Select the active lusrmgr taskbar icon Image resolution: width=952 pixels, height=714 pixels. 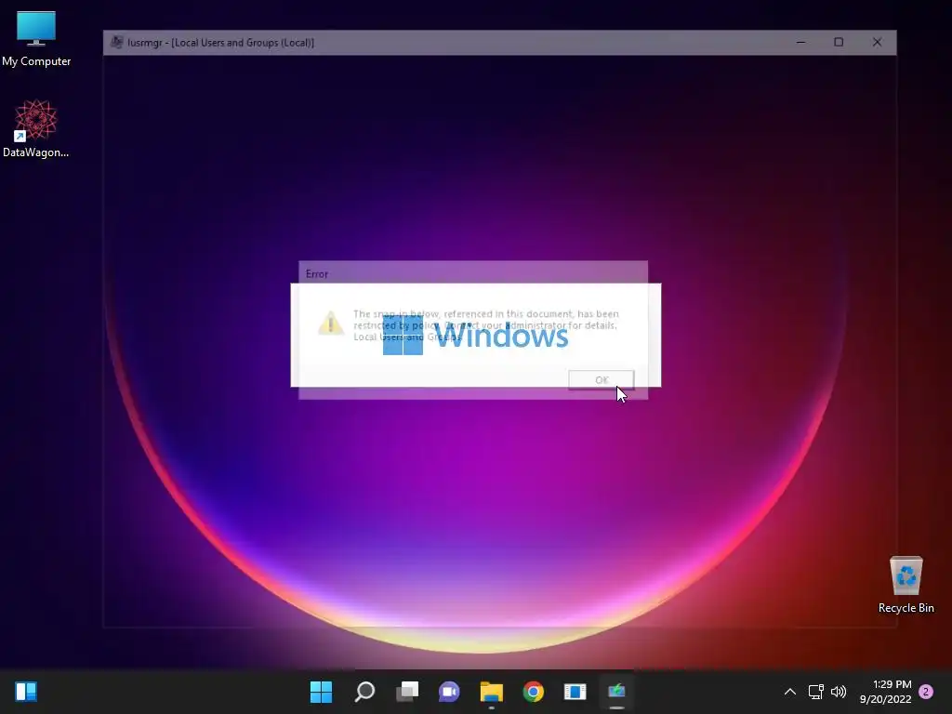click(x=617, y=692)
